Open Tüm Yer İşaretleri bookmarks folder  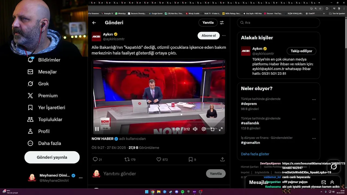coord(337,13)
